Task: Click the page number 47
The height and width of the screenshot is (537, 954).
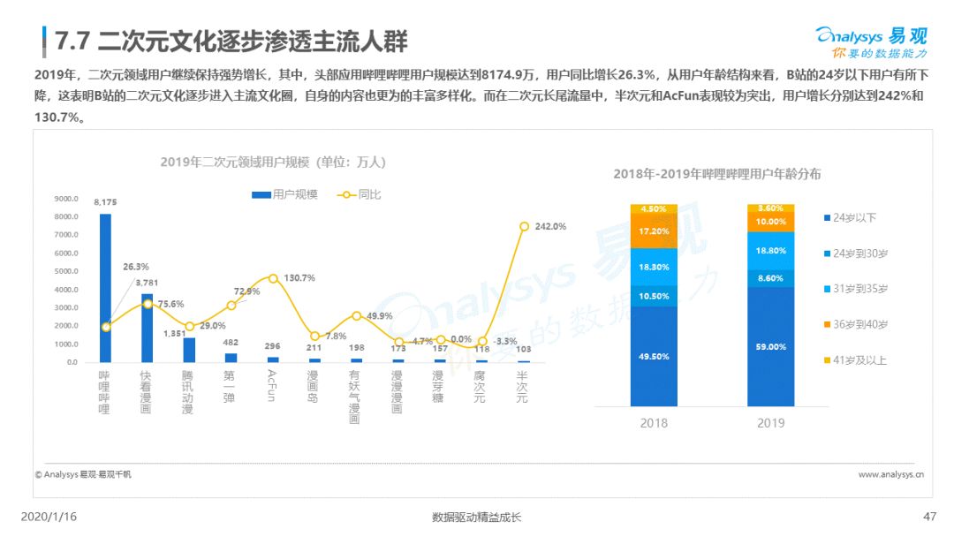Action: pos(929,517)
